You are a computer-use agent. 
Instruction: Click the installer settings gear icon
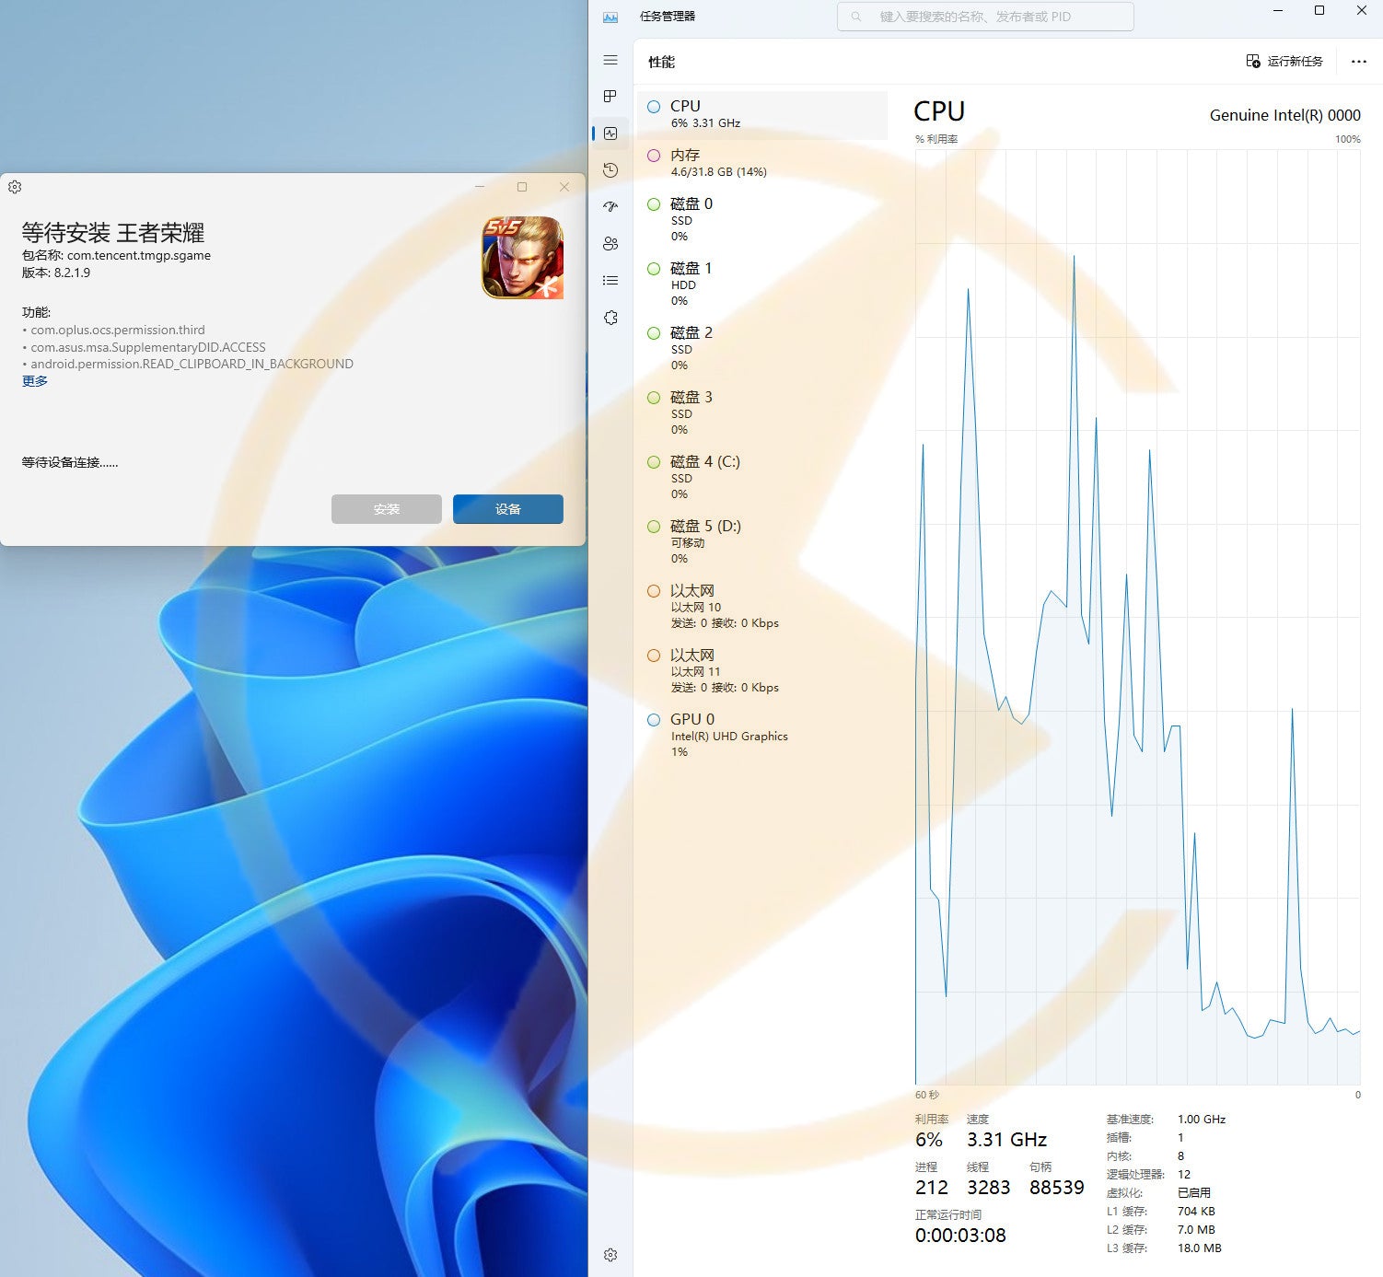[x=15, y=187]
